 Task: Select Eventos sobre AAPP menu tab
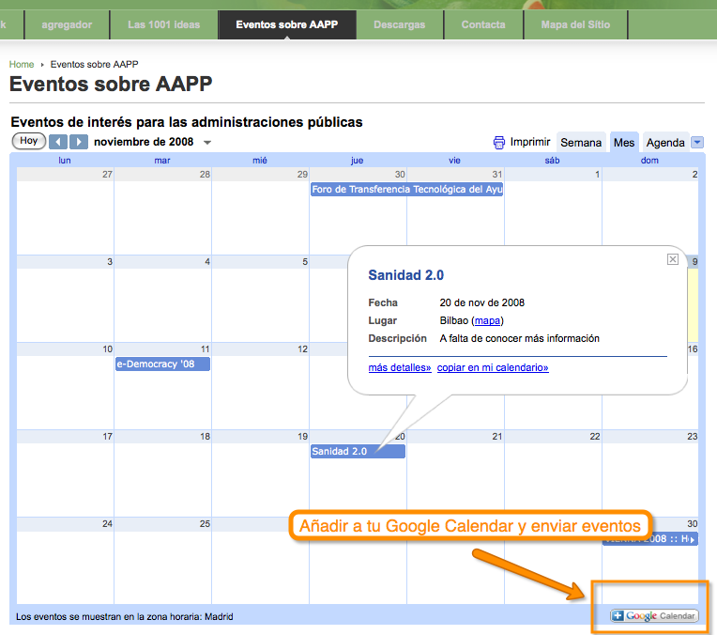(287, 24)
